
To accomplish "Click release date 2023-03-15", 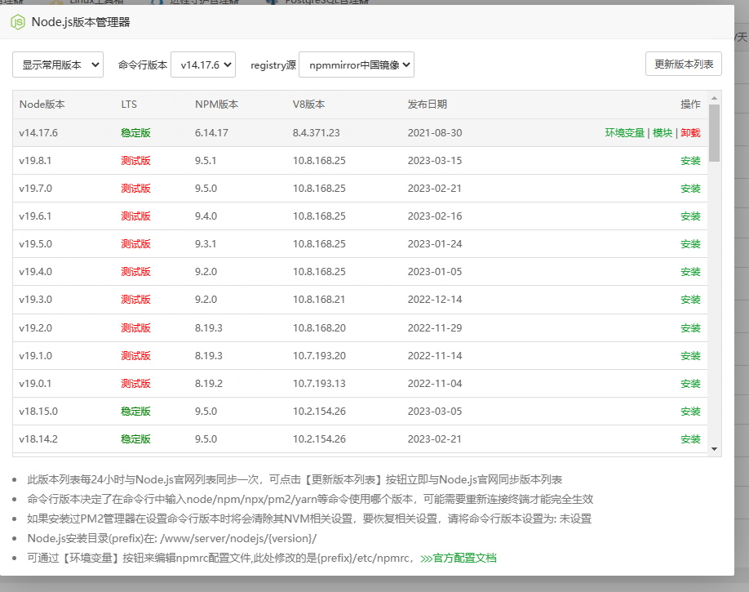I will tap(435, 161).
